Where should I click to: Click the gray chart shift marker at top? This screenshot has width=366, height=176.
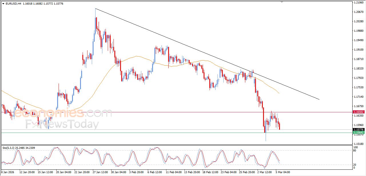point(282,2)
